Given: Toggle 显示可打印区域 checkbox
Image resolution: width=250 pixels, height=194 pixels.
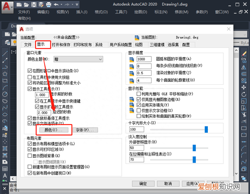Looking at the screenshot, I should coord(30,149).
